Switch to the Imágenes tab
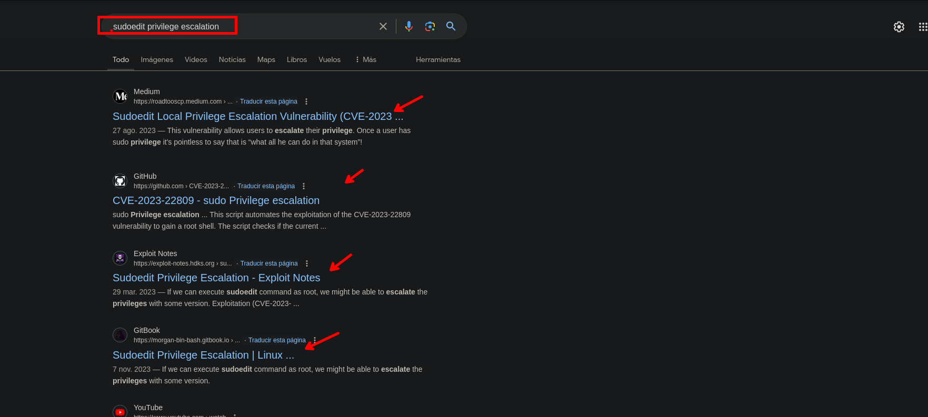The width and height of the screenshot is (928, 417). coord(157,59)
